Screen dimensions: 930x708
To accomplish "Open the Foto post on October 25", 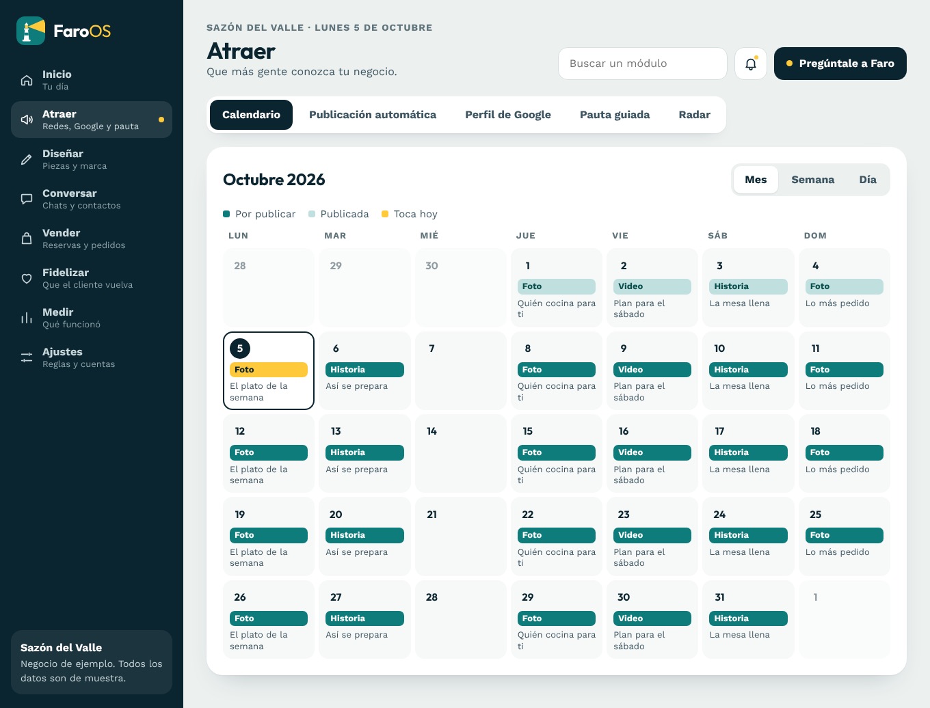I will (845, 535).
